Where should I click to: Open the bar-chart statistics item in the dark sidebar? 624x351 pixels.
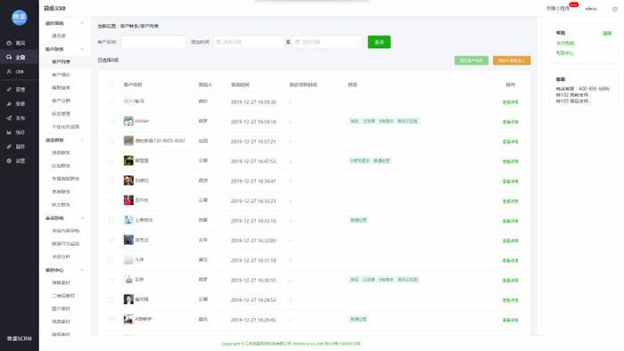point(16,132)
